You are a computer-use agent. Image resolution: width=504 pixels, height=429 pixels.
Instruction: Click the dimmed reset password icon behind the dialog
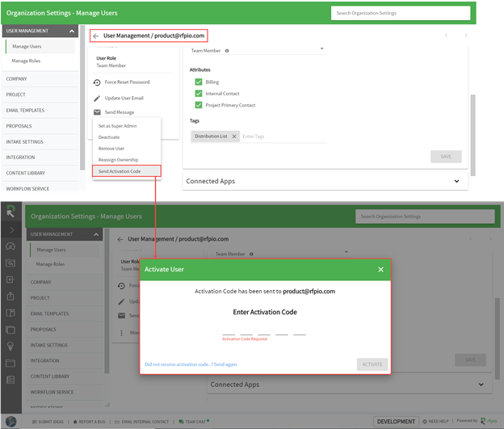(121, 285)
